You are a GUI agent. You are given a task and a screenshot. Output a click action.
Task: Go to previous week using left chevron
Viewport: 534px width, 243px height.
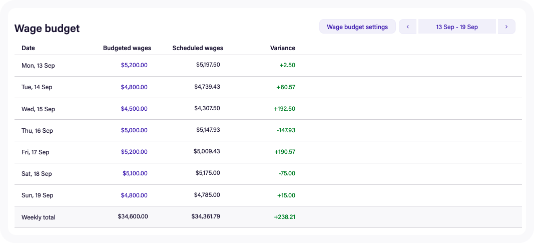(407, 27)
